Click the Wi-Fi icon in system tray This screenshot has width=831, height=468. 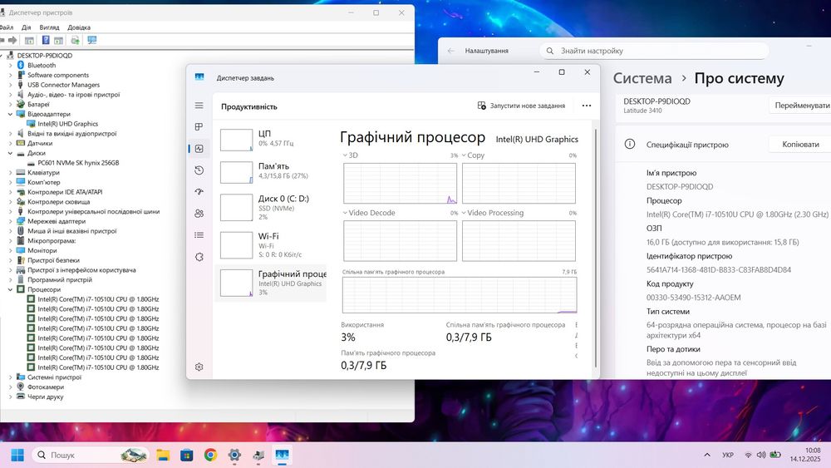point(748,455)
